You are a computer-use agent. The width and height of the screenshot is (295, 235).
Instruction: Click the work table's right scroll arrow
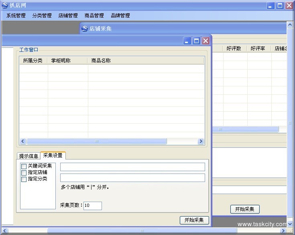(201, 141)
